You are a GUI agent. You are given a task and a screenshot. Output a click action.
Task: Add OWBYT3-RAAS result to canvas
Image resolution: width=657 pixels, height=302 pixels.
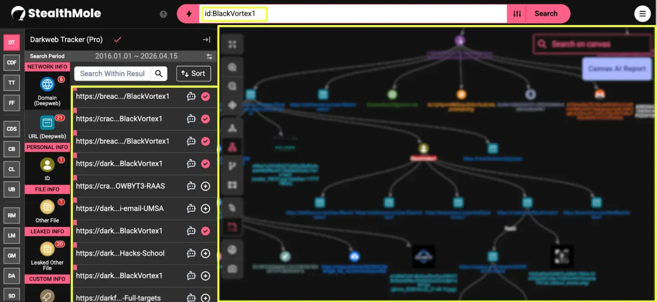pos(205,186)
